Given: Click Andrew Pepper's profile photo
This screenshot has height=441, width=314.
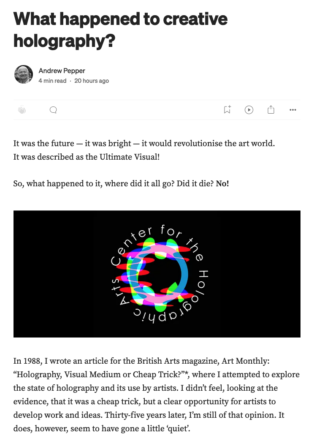Looking at the screenshot, I should [23, 74].
